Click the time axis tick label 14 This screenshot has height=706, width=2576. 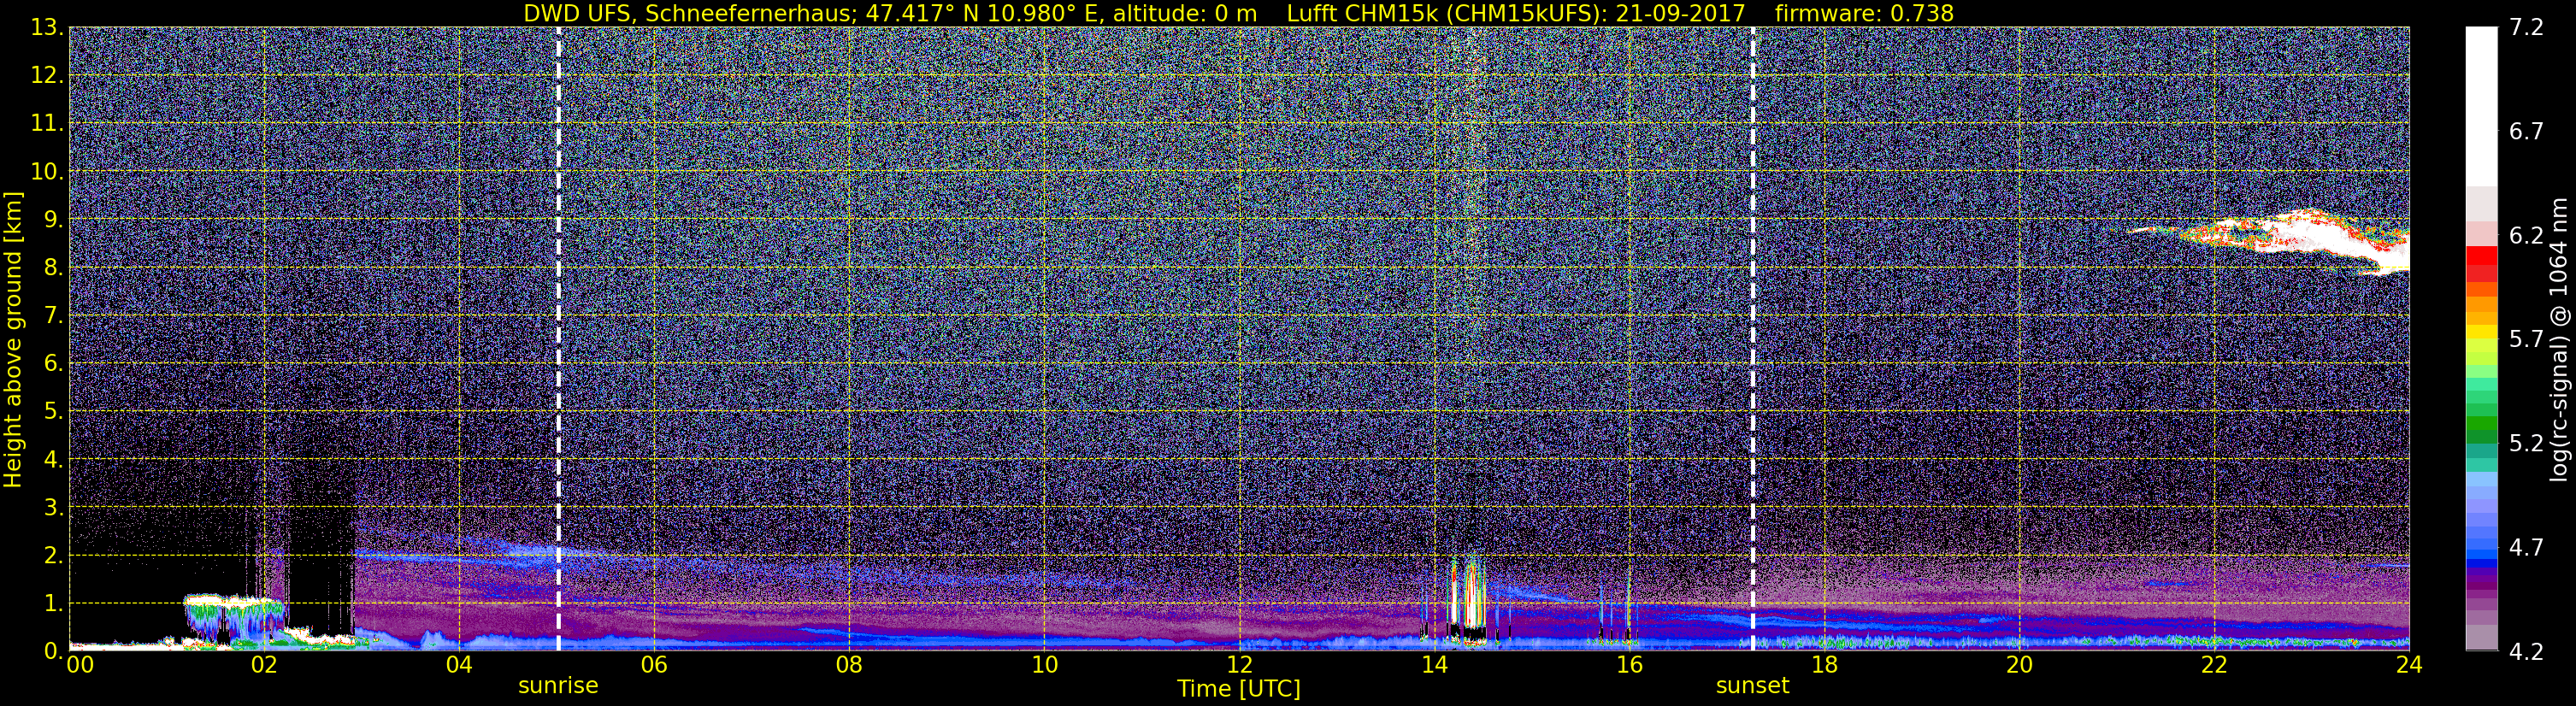[x=1434, y=665]
